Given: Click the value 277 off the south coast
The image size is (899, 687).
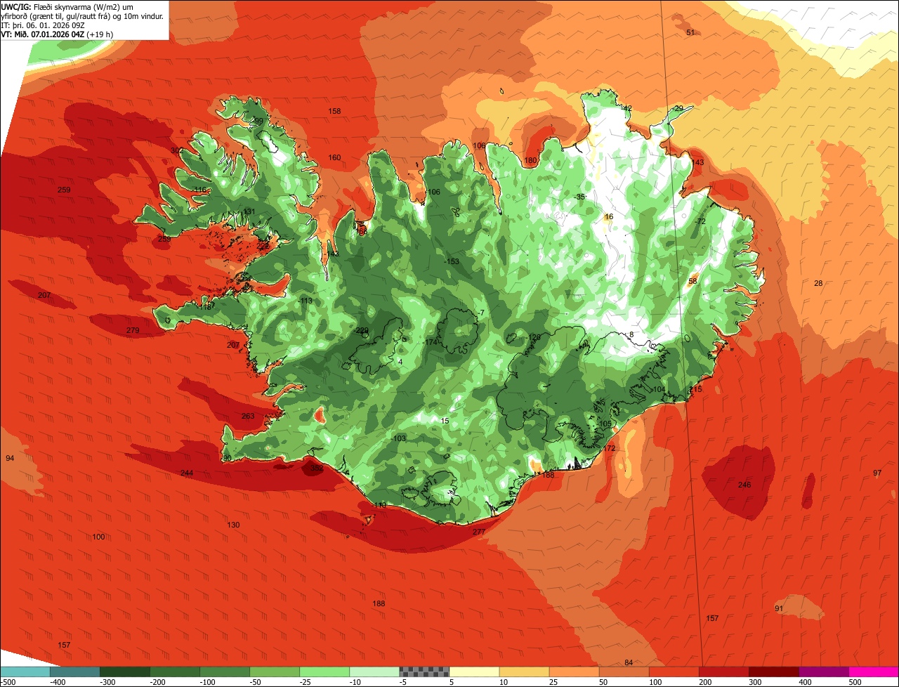Looking at the screenshot, I should tap(479, 532).
